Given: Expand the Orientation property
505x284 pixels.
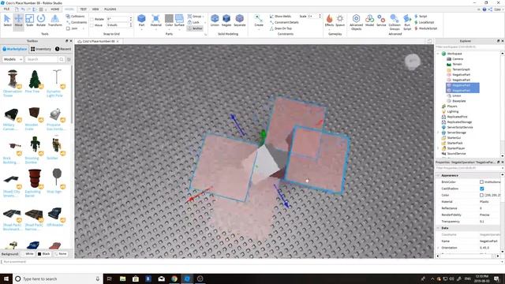Looking at the screenshot, I should click(x=439, y=248).
